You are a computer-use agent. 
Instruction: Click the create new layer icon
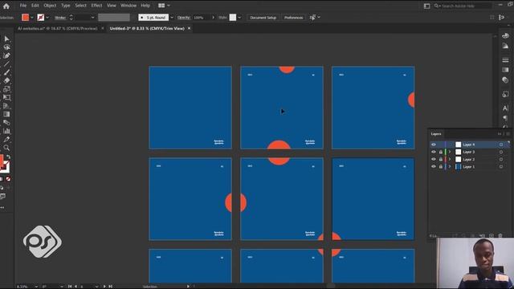tap(491, 235)
